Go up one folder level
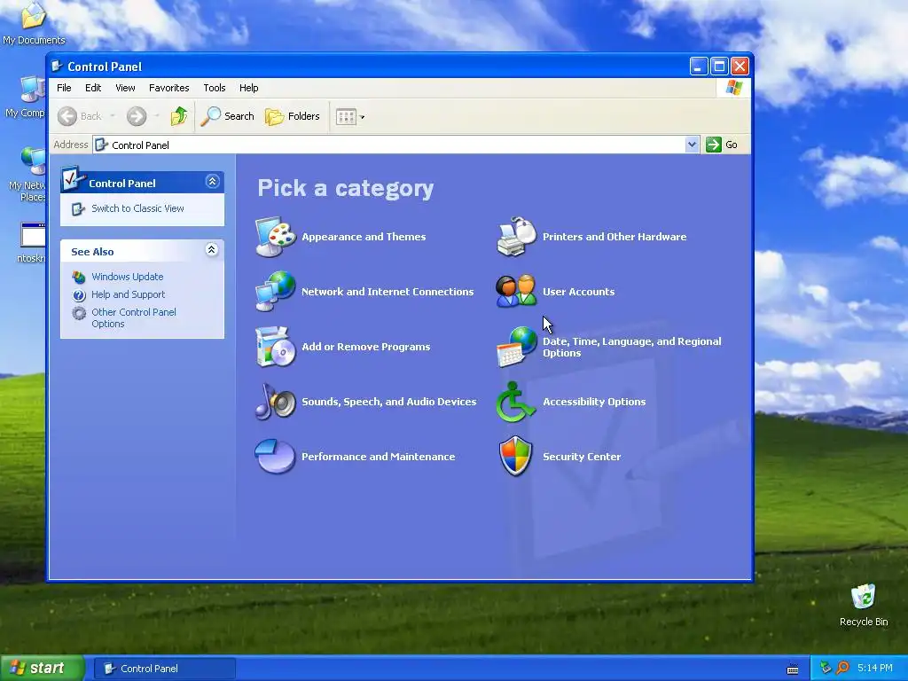This screenshot has height=681, width=908. [x=179, y=116]
